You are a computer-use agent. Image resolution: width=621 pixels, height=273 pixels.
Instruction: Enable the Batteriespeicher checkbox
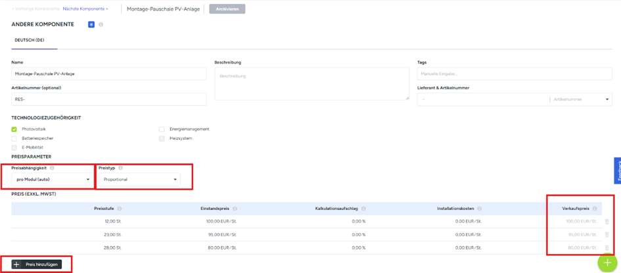[14, 138]
